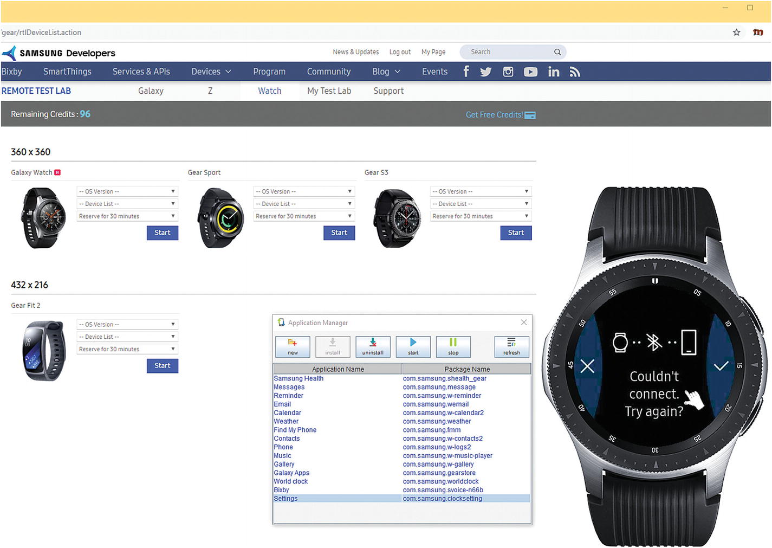This screenshot has width=772, height=548.
Task: Select Find My Phone in the application list
Action: tap(295, 430)
